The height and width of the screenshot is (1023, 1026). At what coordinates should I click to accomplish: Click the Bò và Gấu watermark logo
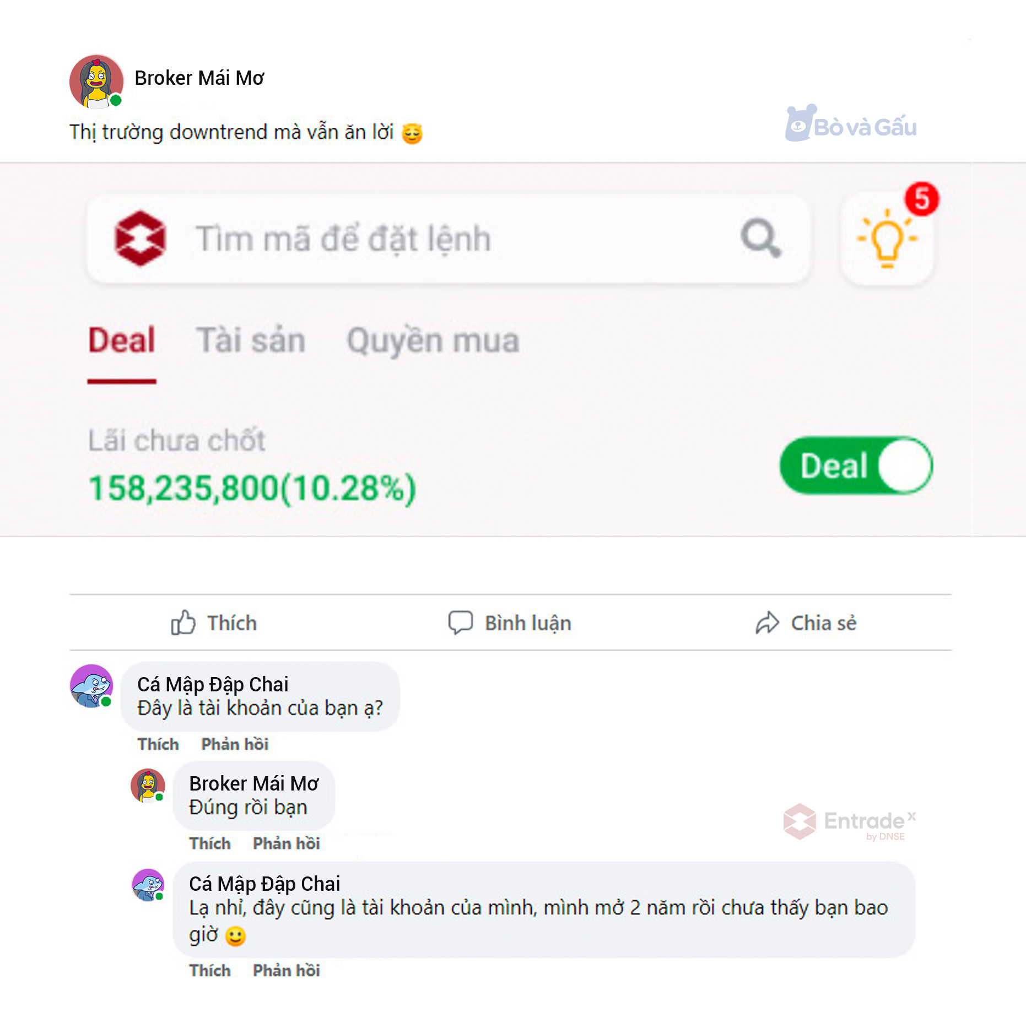pos(851,123)
